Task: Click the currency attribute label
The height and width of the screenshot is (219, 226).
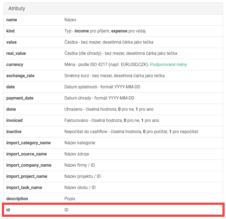Action: point(14,65)
